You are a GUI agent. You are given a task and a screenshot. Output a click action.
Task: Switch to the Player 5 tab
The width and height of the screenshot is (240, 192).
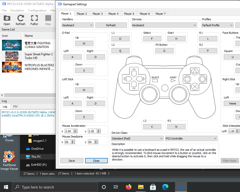129,14
